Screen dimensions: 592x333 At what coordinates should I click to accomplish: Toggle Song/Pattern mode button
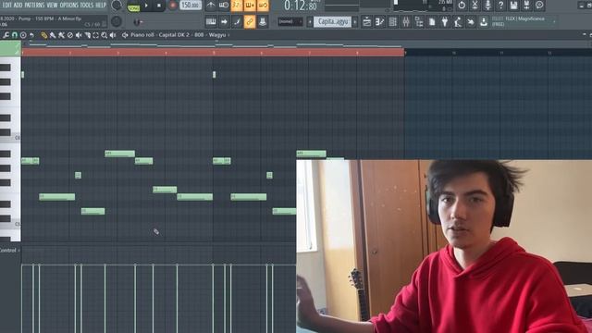pos(133,6)
